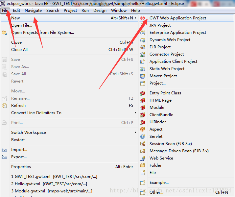The width and height of the screenshot is (235, 197).
Task: Click the Module toolbox icon
Action: (x=143, y=108)
